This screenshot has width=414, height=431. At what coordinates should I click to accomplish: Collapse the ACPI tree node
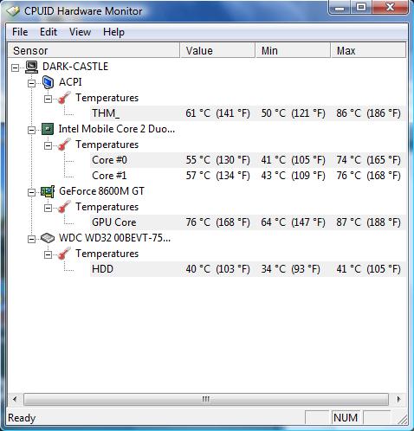coord(31,83)
